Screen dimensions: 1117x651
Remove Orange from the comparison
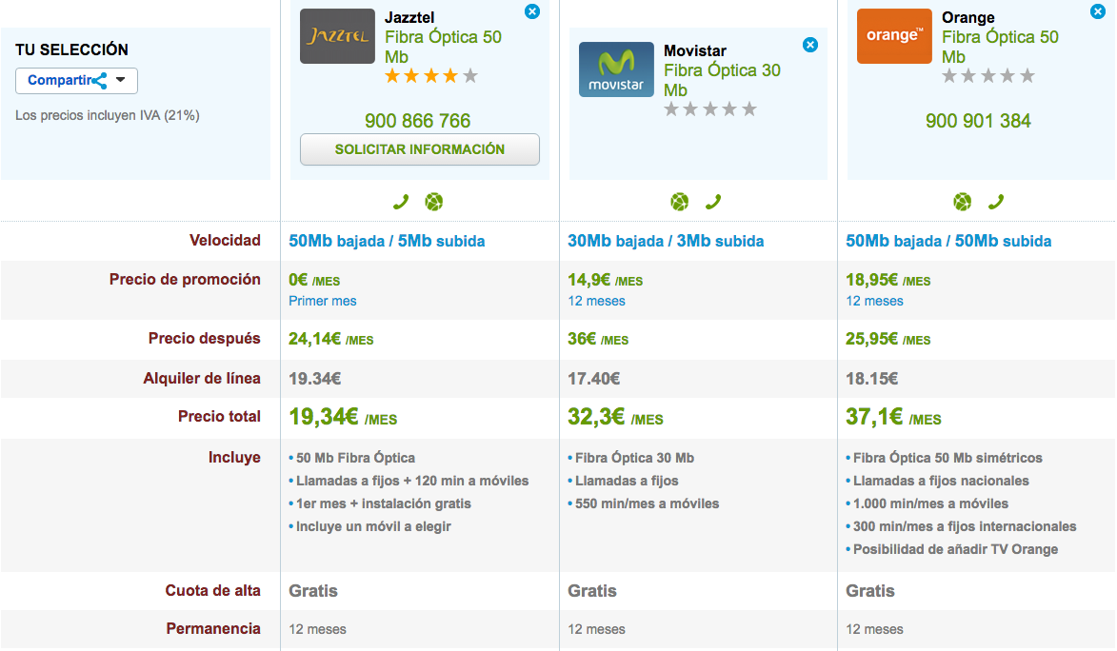point(1098,11)
